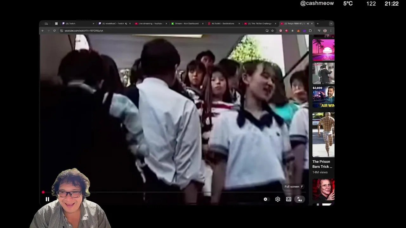
Task: View site information icon in address bar
Action: point(61,31)
